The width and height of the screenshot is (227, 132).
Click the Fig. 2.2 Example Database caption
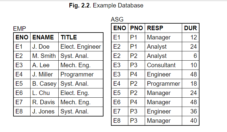(106, 5)
